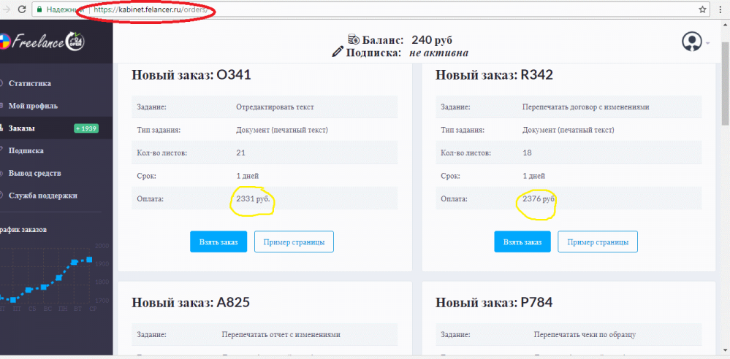The width and height of the screenshot is (730, 359).
Task: Click Взять заказ for order O341
Action: click(x=218, y=242)
